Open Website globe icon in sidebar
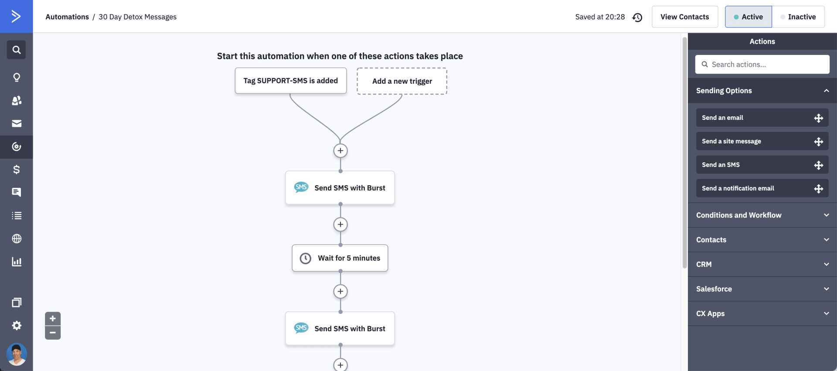 (x=17, y=238)
